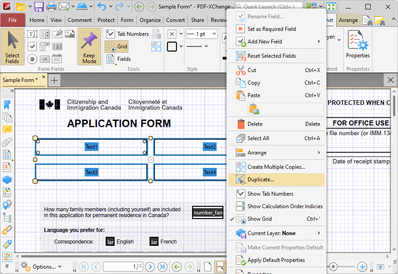Click the Save floppy disk icon
398x274 pixels.
[39, 7]
